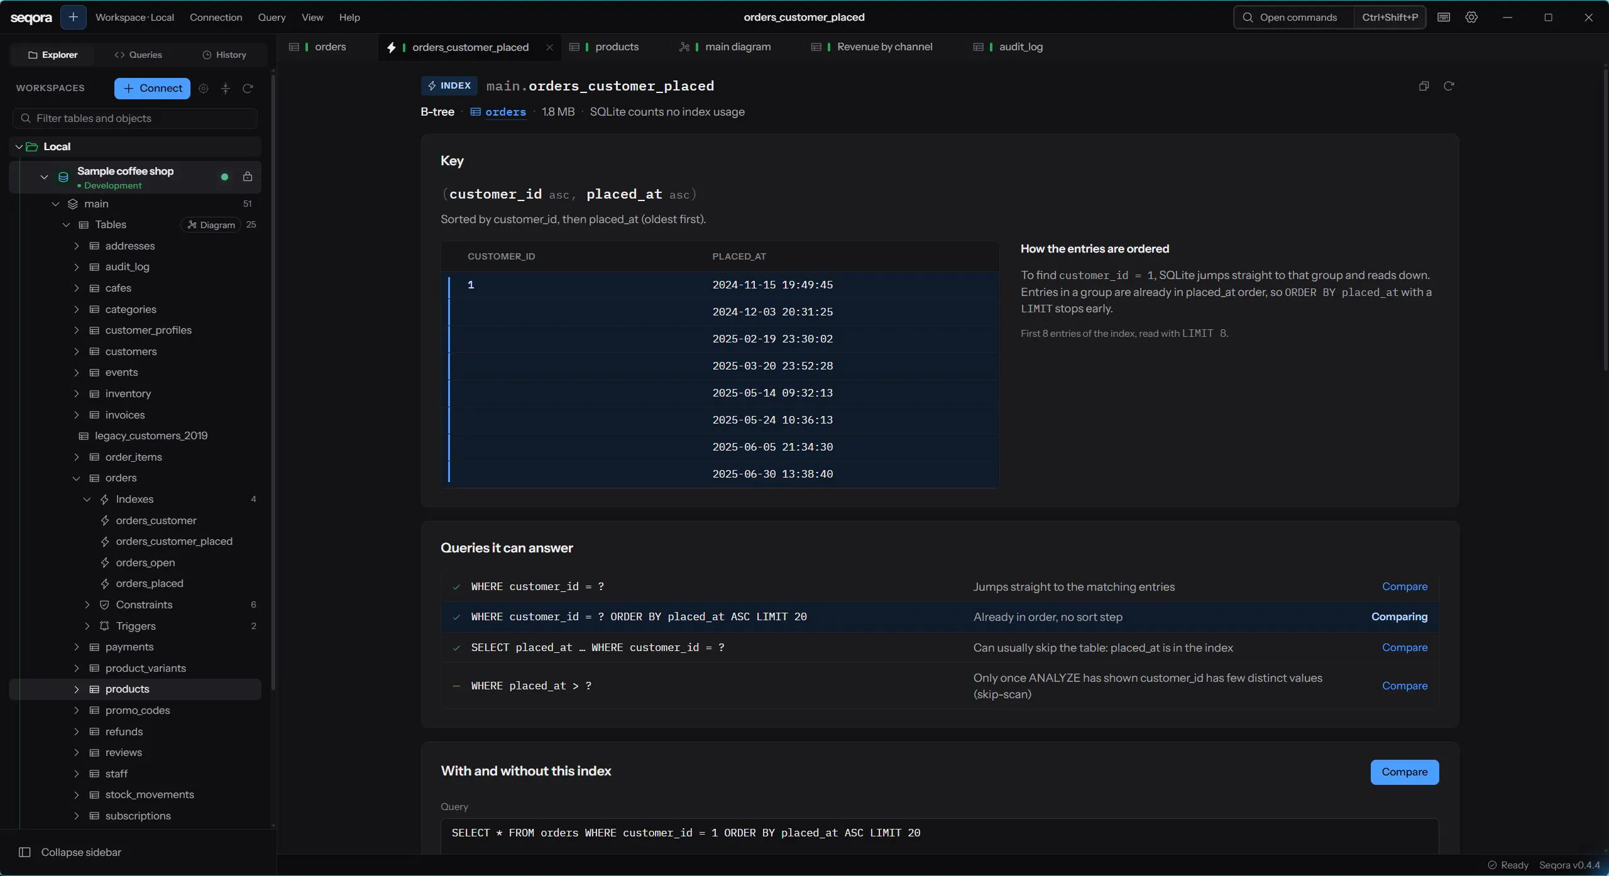Click the Filter tables and objects field
The height and width of the screenshot is (876, 1609).
135,118
